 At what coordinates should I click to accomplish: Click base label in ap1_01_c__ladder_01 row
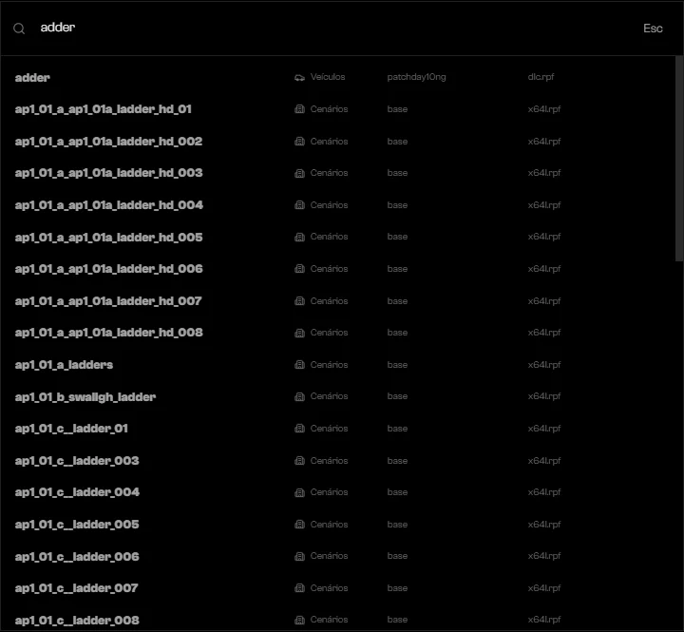pyautogui.click(x=397, y=429)
